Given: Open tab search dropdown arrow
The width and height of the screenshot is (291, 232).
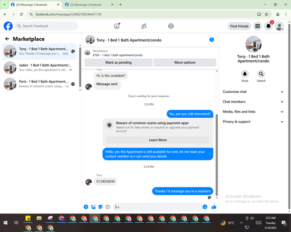Looking at the screenshot, I should [4, 5].
